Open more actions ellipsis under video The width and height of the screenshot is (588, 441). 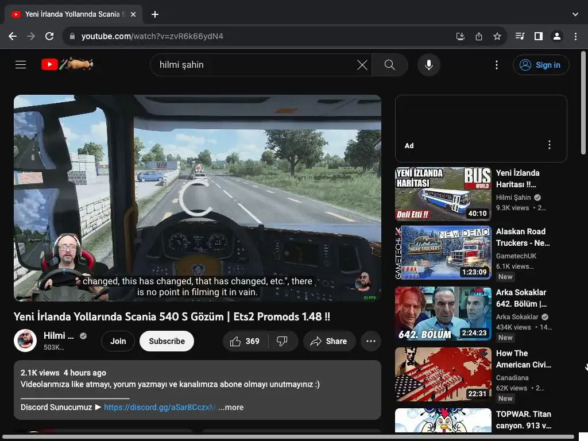(x=371, y=341)
